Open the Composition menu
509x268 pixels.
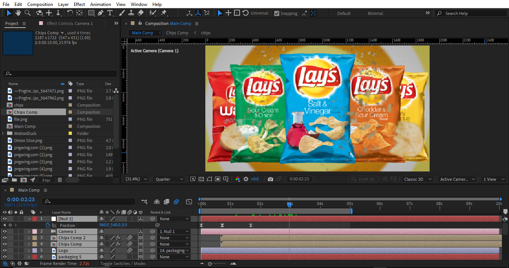tap(40, 4)
